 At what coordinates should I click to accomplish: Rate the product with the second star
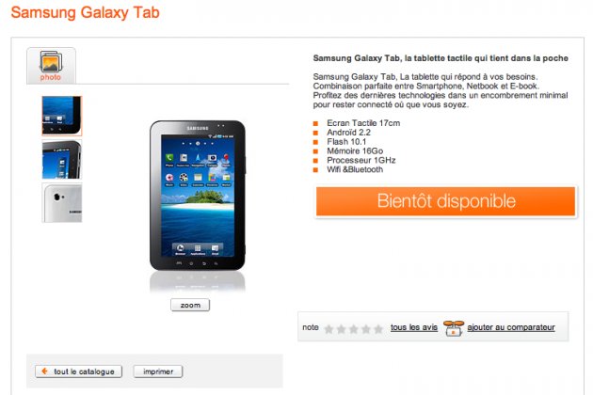341,329
